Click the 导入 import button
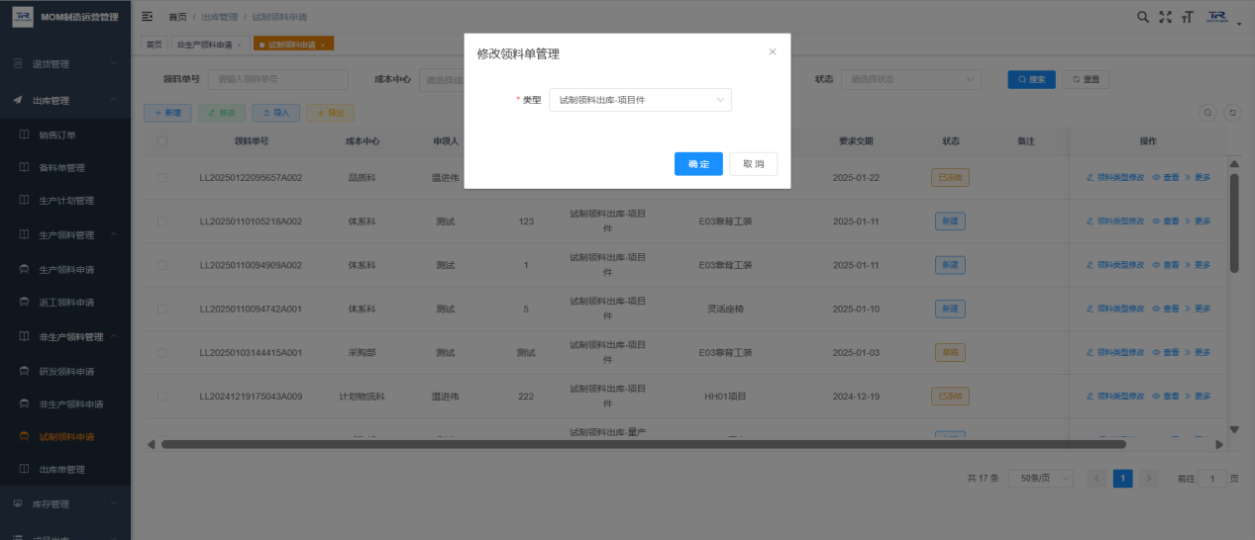The height and width of the screenshot is (540, 1255). [x=275, y=113]
